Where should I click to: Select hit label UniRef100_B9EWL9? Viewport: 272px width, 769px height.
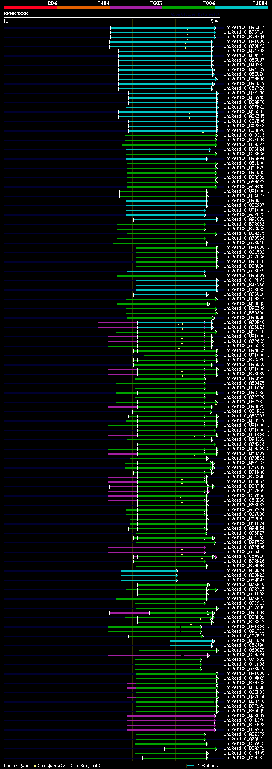click(244, 84)
